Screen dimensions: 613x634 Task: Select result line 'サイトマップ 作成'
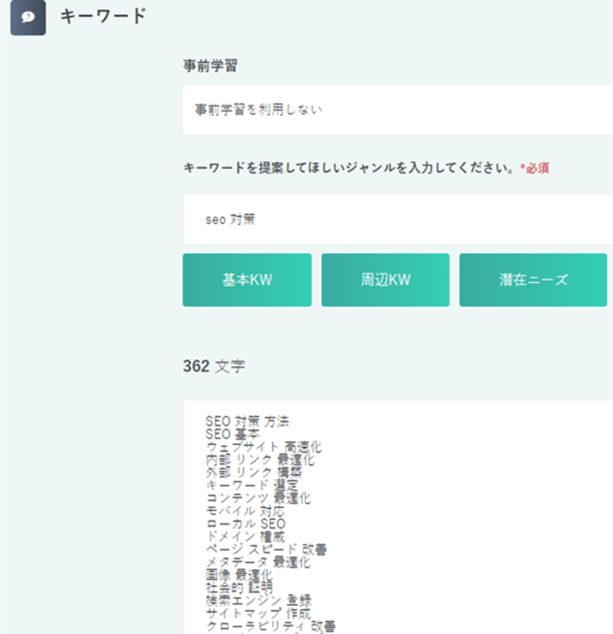pos(258,613)
